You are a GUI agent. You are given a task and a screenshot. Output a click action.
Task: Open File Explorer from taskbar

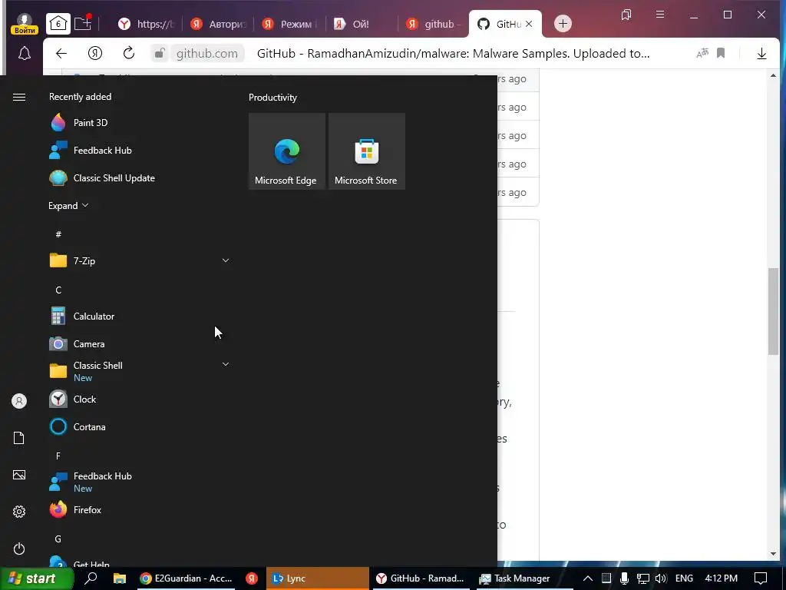pyautogui.click(x=119, y=578)
